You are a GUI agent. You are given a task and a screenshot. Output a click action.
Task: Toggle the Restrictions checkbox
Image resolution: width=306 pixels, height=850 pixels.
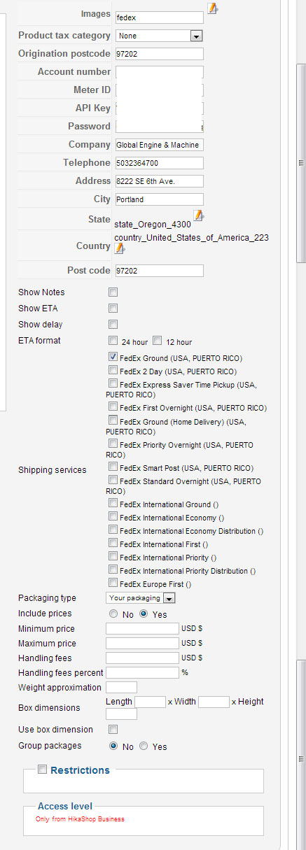43,770
